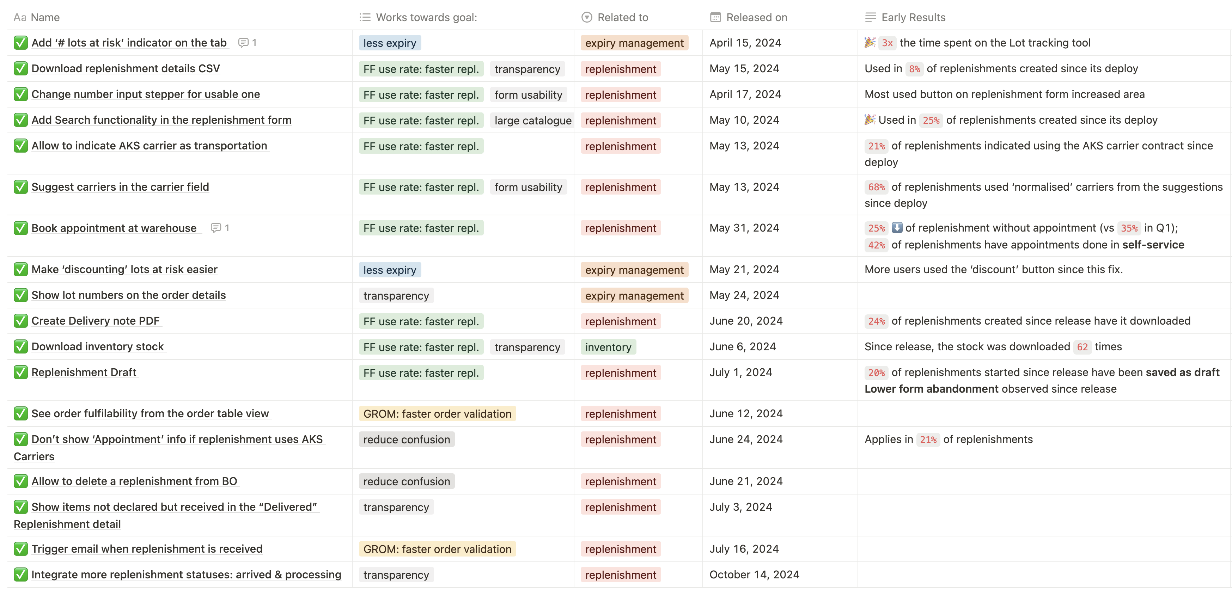Click party popper emoji in '3x the time spent' result
The image size is (1232, 590).
(870, 43)
